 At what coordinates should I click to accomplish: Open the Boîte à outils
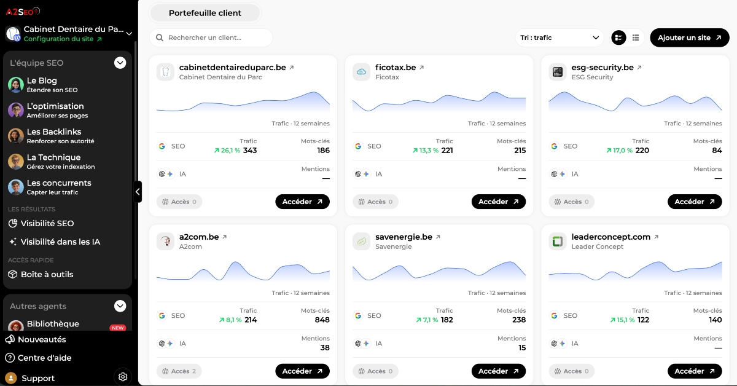point(41,275)
